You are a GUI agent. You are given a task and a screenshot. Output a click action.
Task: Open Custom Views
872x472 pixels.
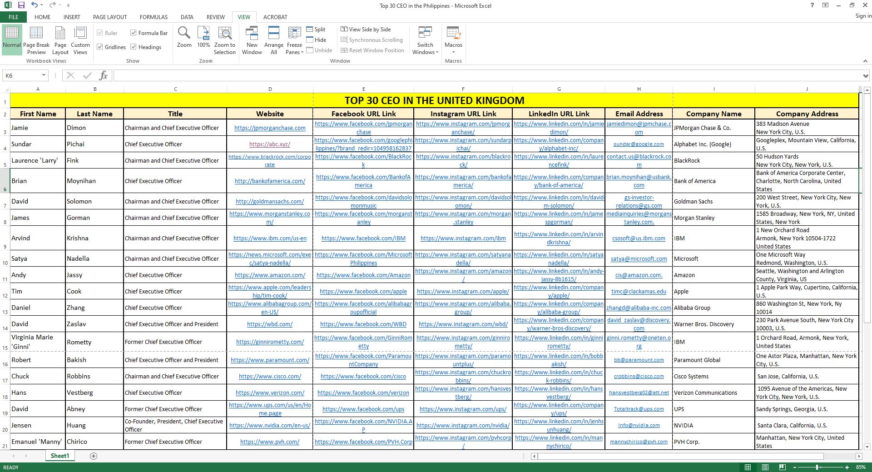(80, 40)
